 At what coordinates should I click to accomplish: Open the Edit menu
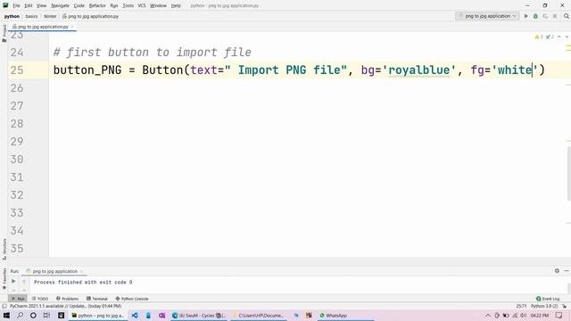pos(29,5)
